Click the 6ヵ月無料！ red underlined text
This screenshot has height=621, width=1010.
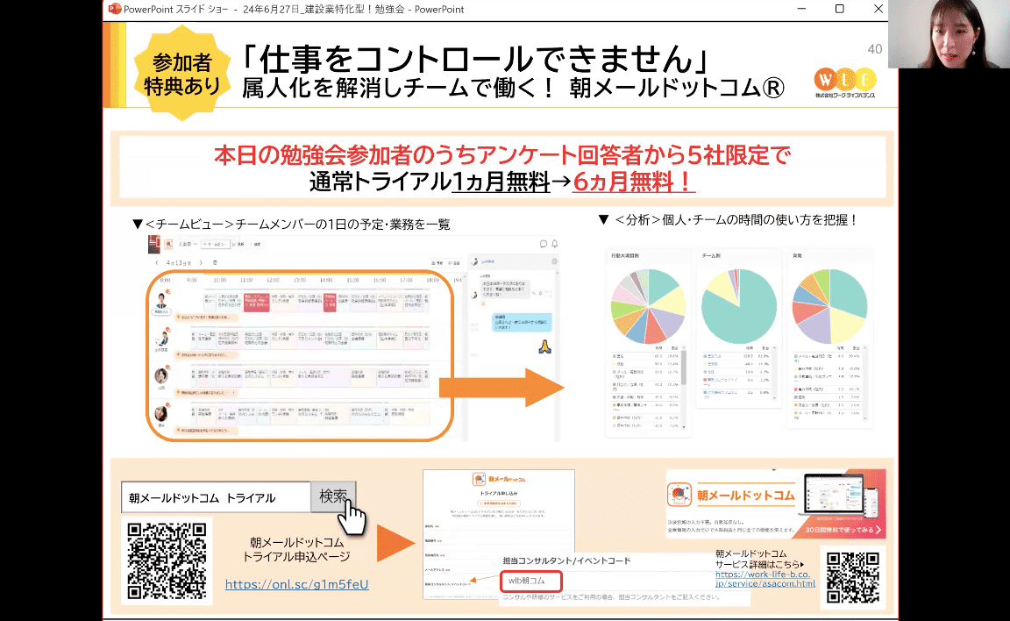[x=634, y=182]
